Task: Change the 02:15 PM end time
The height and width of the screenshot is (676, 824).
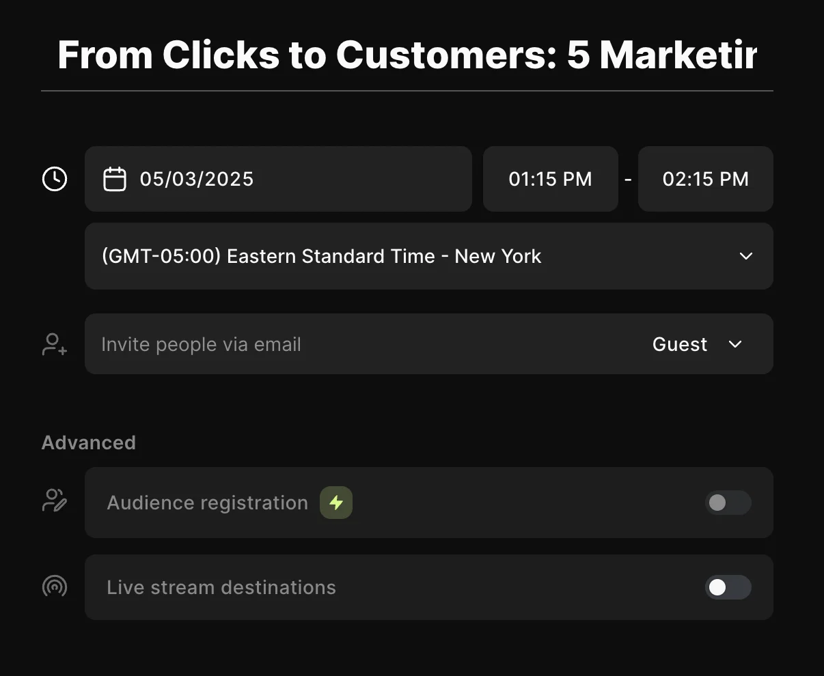Action: [x=706, y=179]
